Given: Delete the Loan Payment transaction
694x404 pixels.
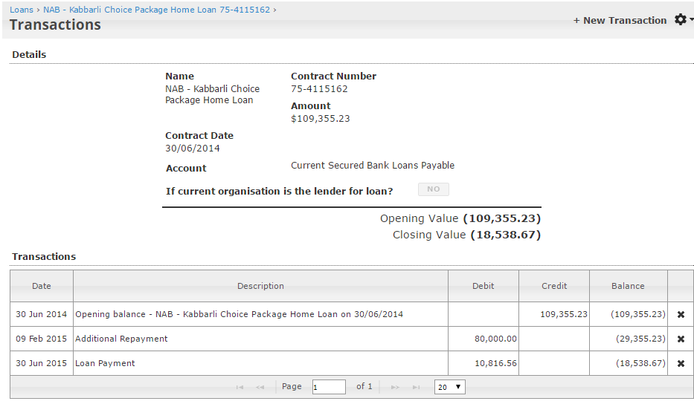Looking at the screenshot, I should (681, 363).
